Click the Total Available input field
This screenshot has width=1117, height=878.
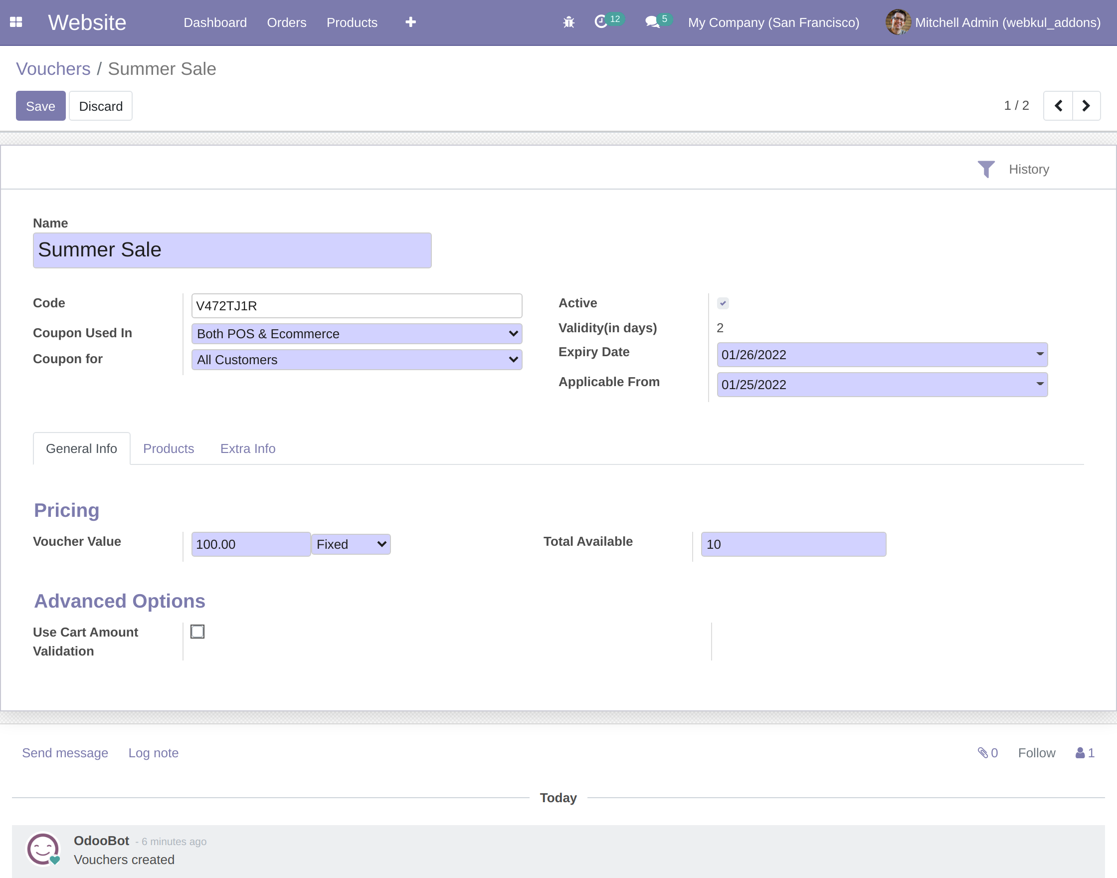click(793, 544)
